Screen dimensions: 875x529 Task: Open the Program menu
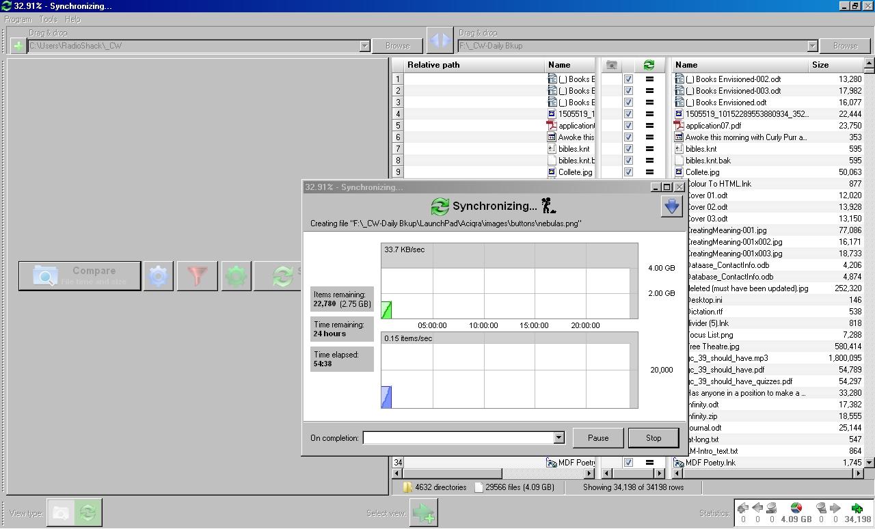click(18, 19)
